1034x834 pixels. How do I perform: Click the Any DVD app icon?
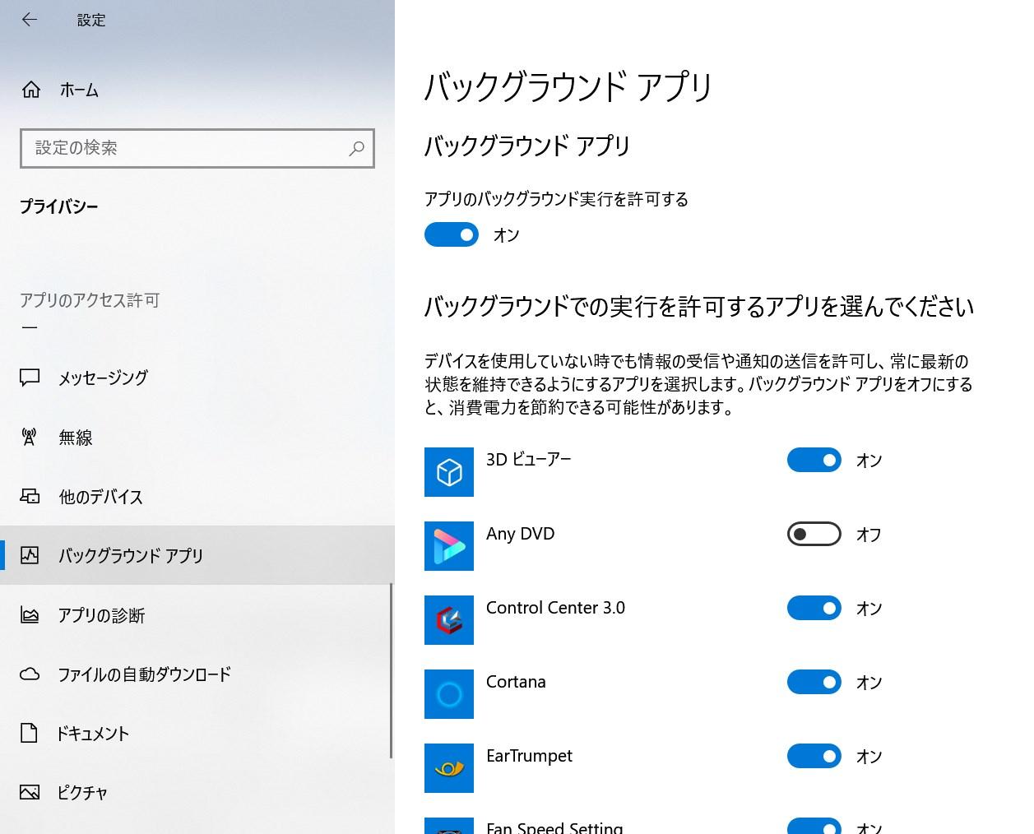click(x=448, y=546)
